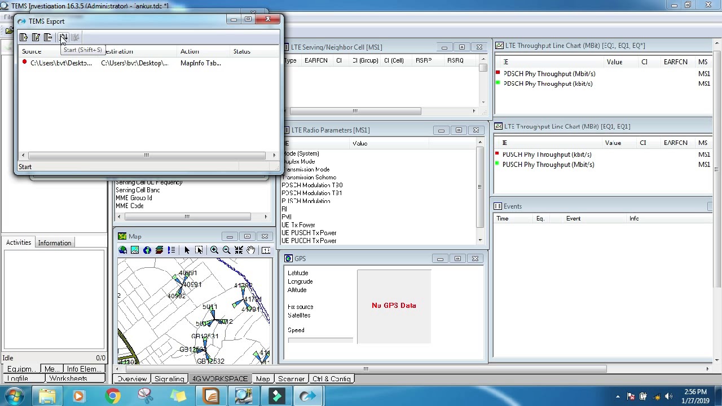Click the ruler icon at end of Map toolbar
The height and width of the screenshot is (406, 722).
pyautogui.click(x=266, y=250)
